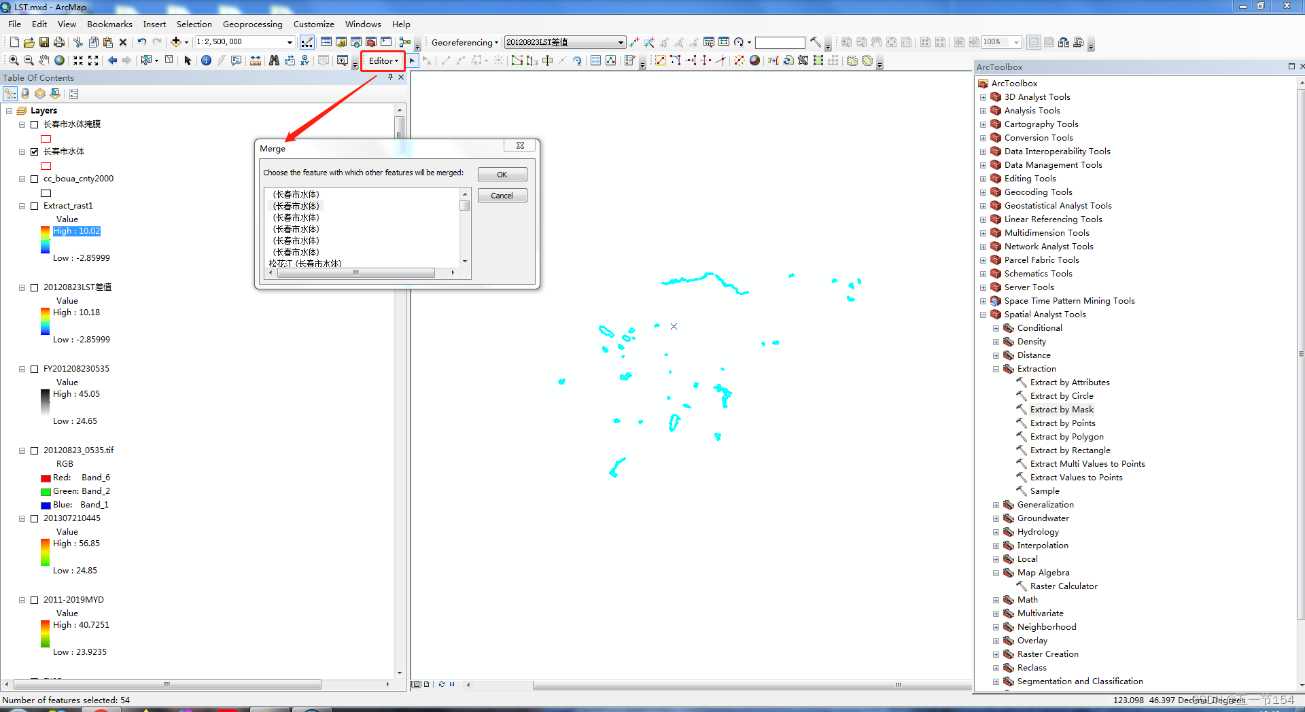Click the Edit Tool arrow beside Editor

(412, 60)
